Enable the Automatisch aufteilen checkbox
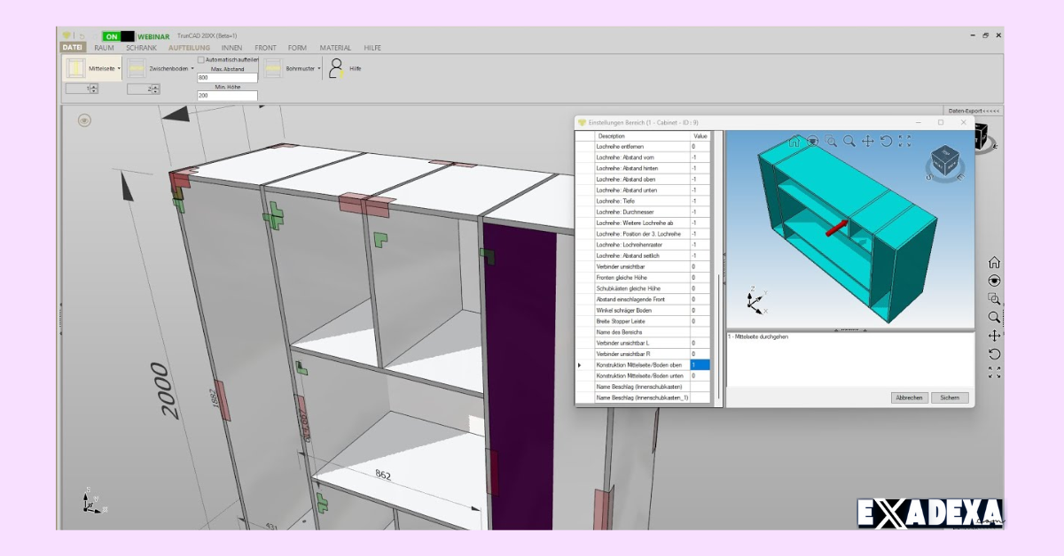Screen dimensions: 1064x556 point(200,59)
